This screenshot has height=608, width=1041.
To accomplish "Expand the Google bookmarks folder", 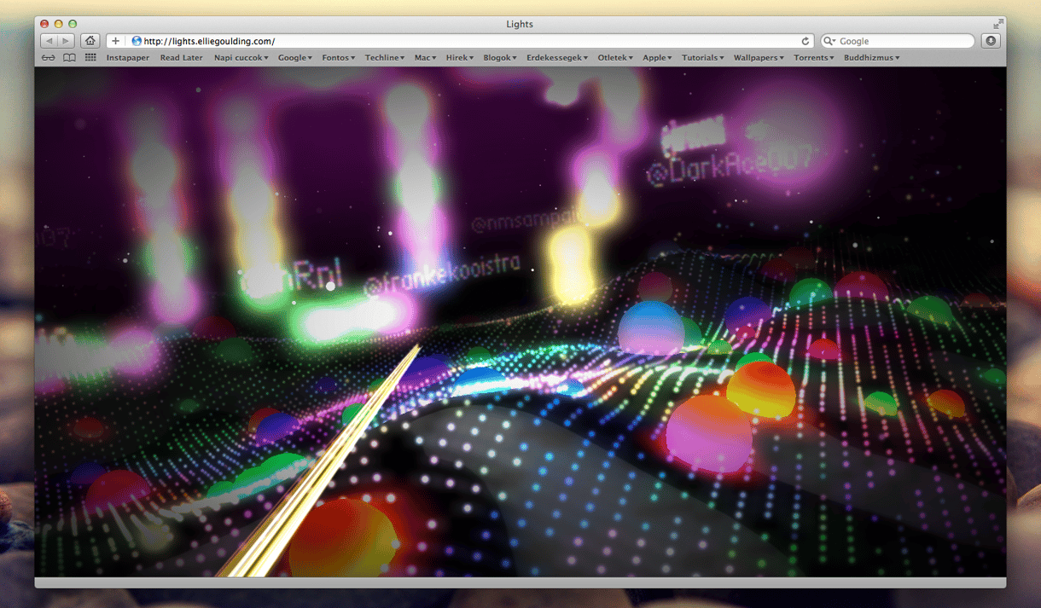I will pos(295,58).
